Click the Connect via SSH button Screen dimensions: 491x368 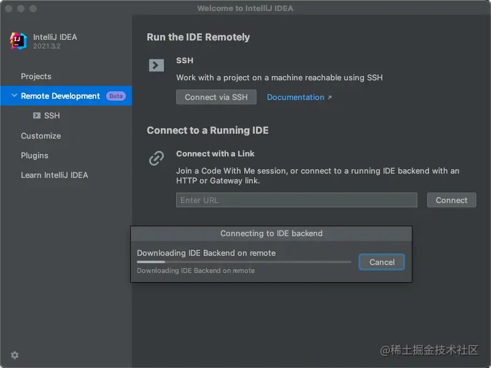pyautogui.click(x=216, y=97)
